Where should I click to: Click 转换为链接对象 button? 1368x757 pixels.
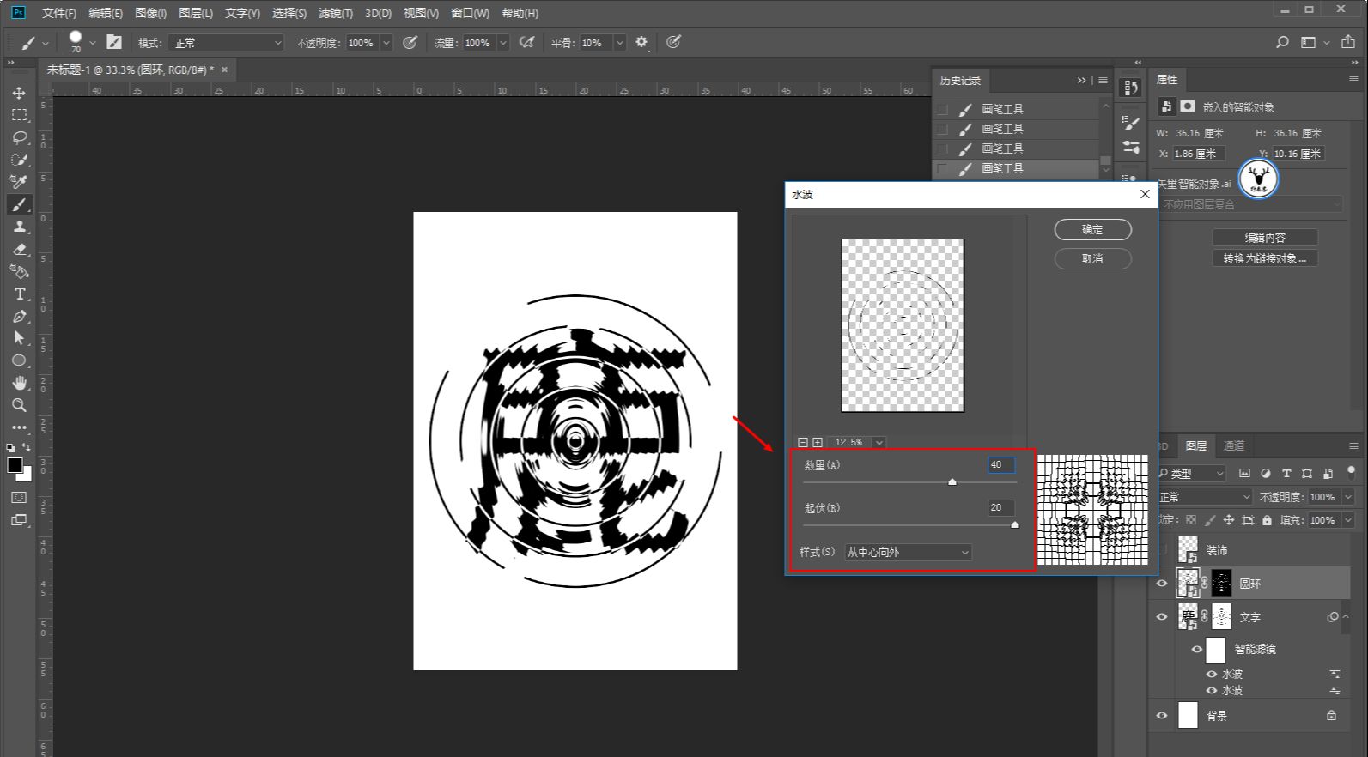[1265, 258]
